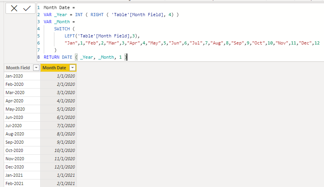Select the 2/1/2020 date cell
The width and height of the screenshot is (324, 187).
58,84
